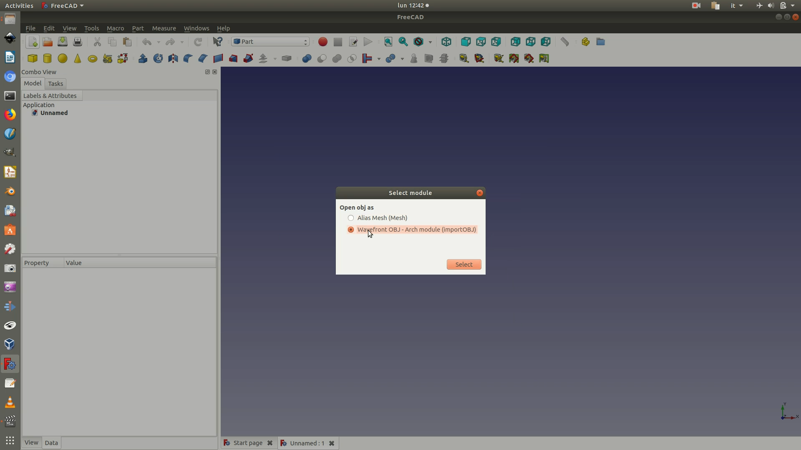Click the Print icon in the toolbar

click(78, 42)
